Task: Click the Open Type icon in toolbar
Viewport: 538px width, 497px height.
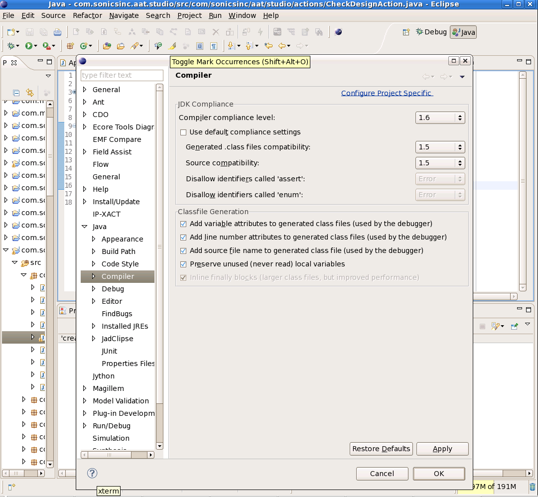Action: 107,46
